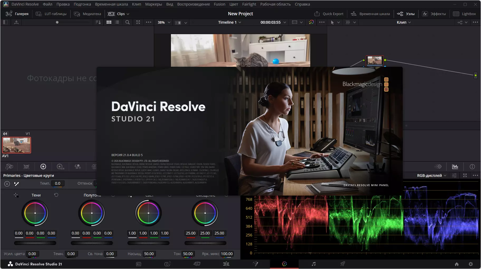Open the HDR wheels palette
Image resolution: width=481 pixels, height=269 pixels.
pyautogui.click(x=60, y=167)
